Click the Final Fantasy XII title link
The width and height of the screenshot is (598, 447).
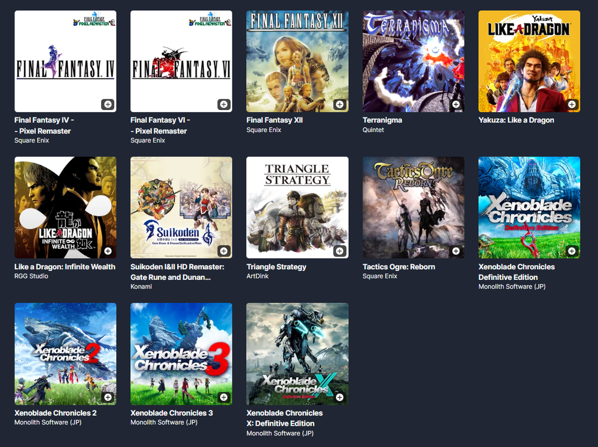coord(274,120)
